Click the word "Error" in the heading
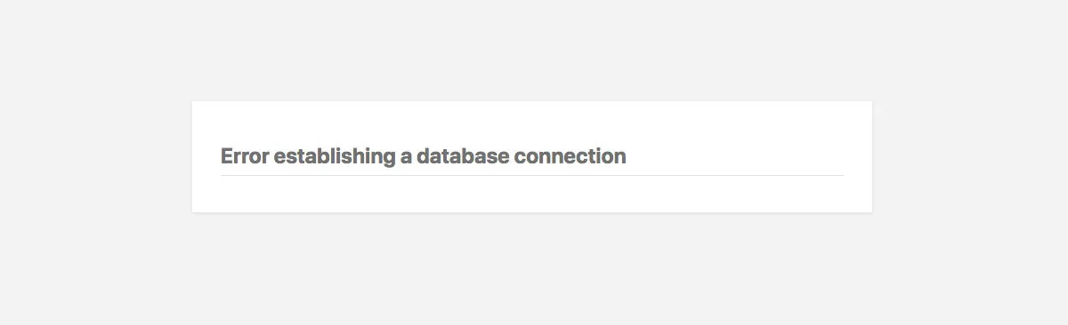 point(245,156)
